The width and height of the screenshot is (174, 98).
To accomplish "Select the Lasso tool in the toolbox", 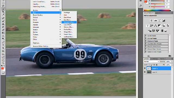I will (x=3, y=6).
